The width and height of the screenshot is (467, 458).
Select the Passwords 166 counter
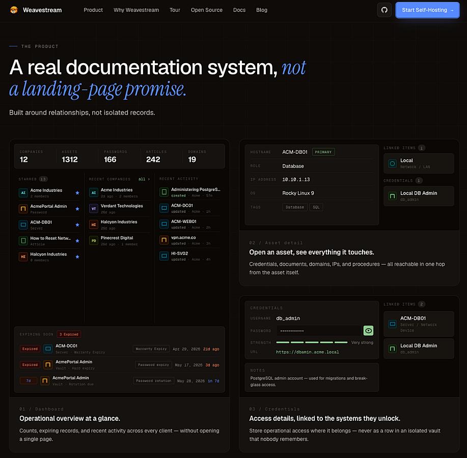[x=115, y=157]
